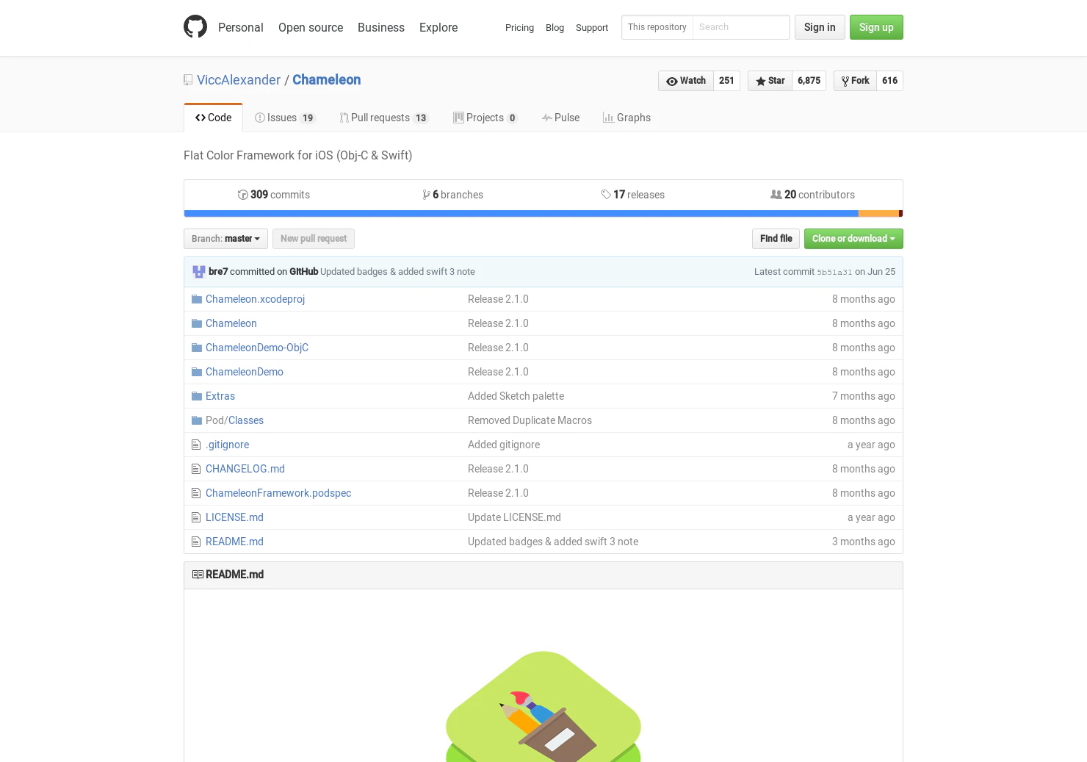Expand the Clone or download menu
Viewport: 1087px width, 762px height.
(x=853, y=239)
